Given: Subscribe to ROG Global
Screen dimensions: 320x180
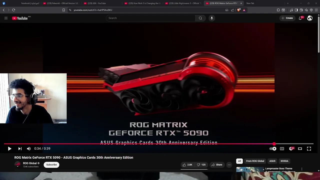Looking at the screenshot, I should 51,165.
